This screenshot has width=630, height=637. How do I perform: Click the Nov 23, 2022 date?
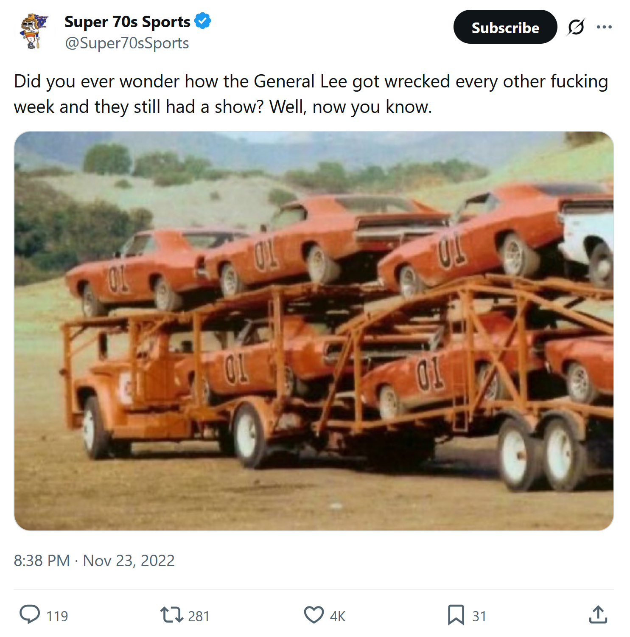[x=129, y=561]
